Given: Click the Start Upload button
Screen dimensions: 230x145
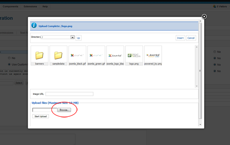Looking at the screenshot, I should pyautogui.click(x=41, y=116).
